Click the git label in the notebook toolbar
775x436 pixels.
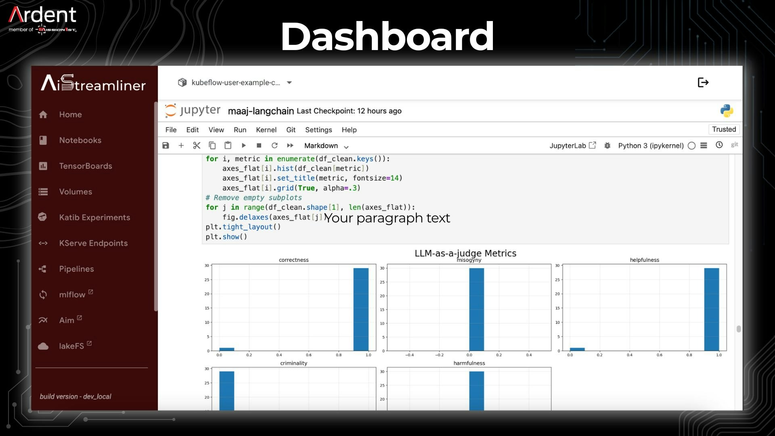[x=734, y=145]
